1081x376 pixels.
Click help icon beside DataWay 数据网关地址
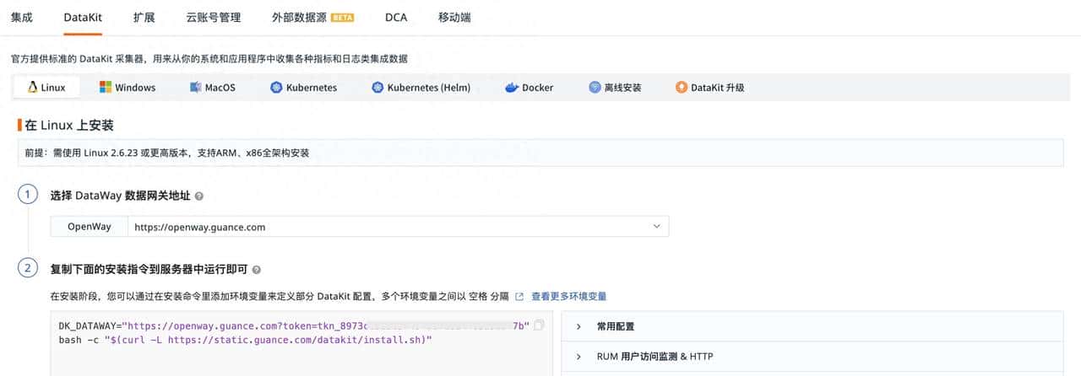pos(199,196)
